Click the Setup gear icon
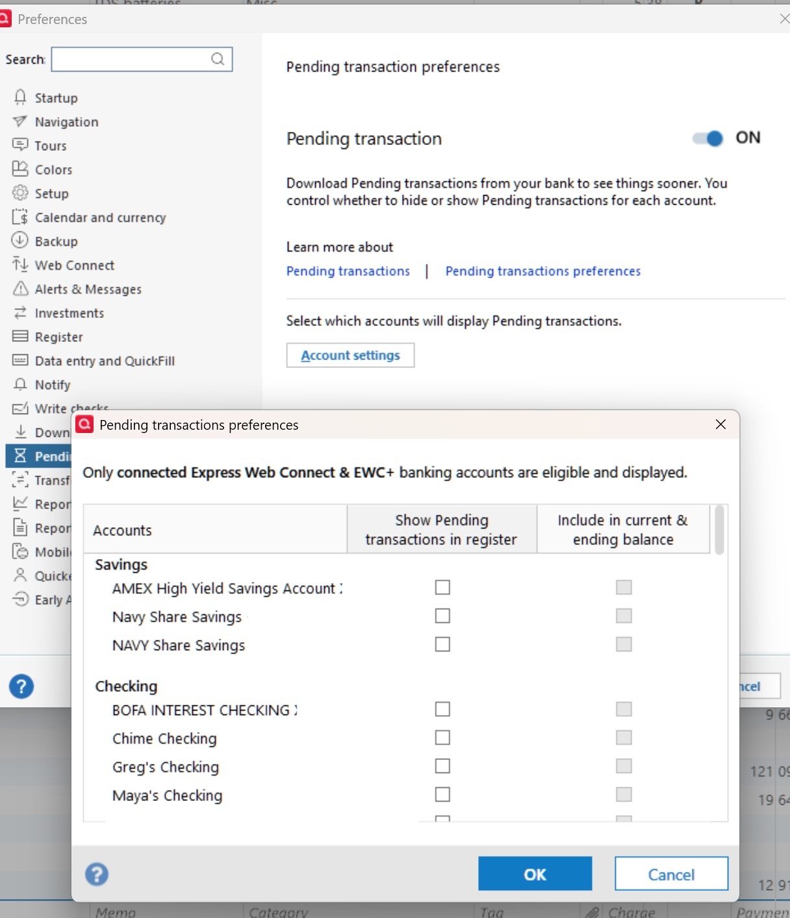The height and width of the screenshot is (918, 790). (20, 193)
